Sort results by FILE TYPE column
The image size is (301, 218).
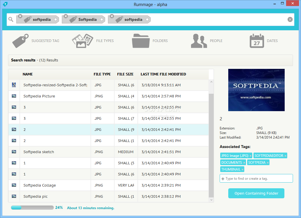coord(102,74)
